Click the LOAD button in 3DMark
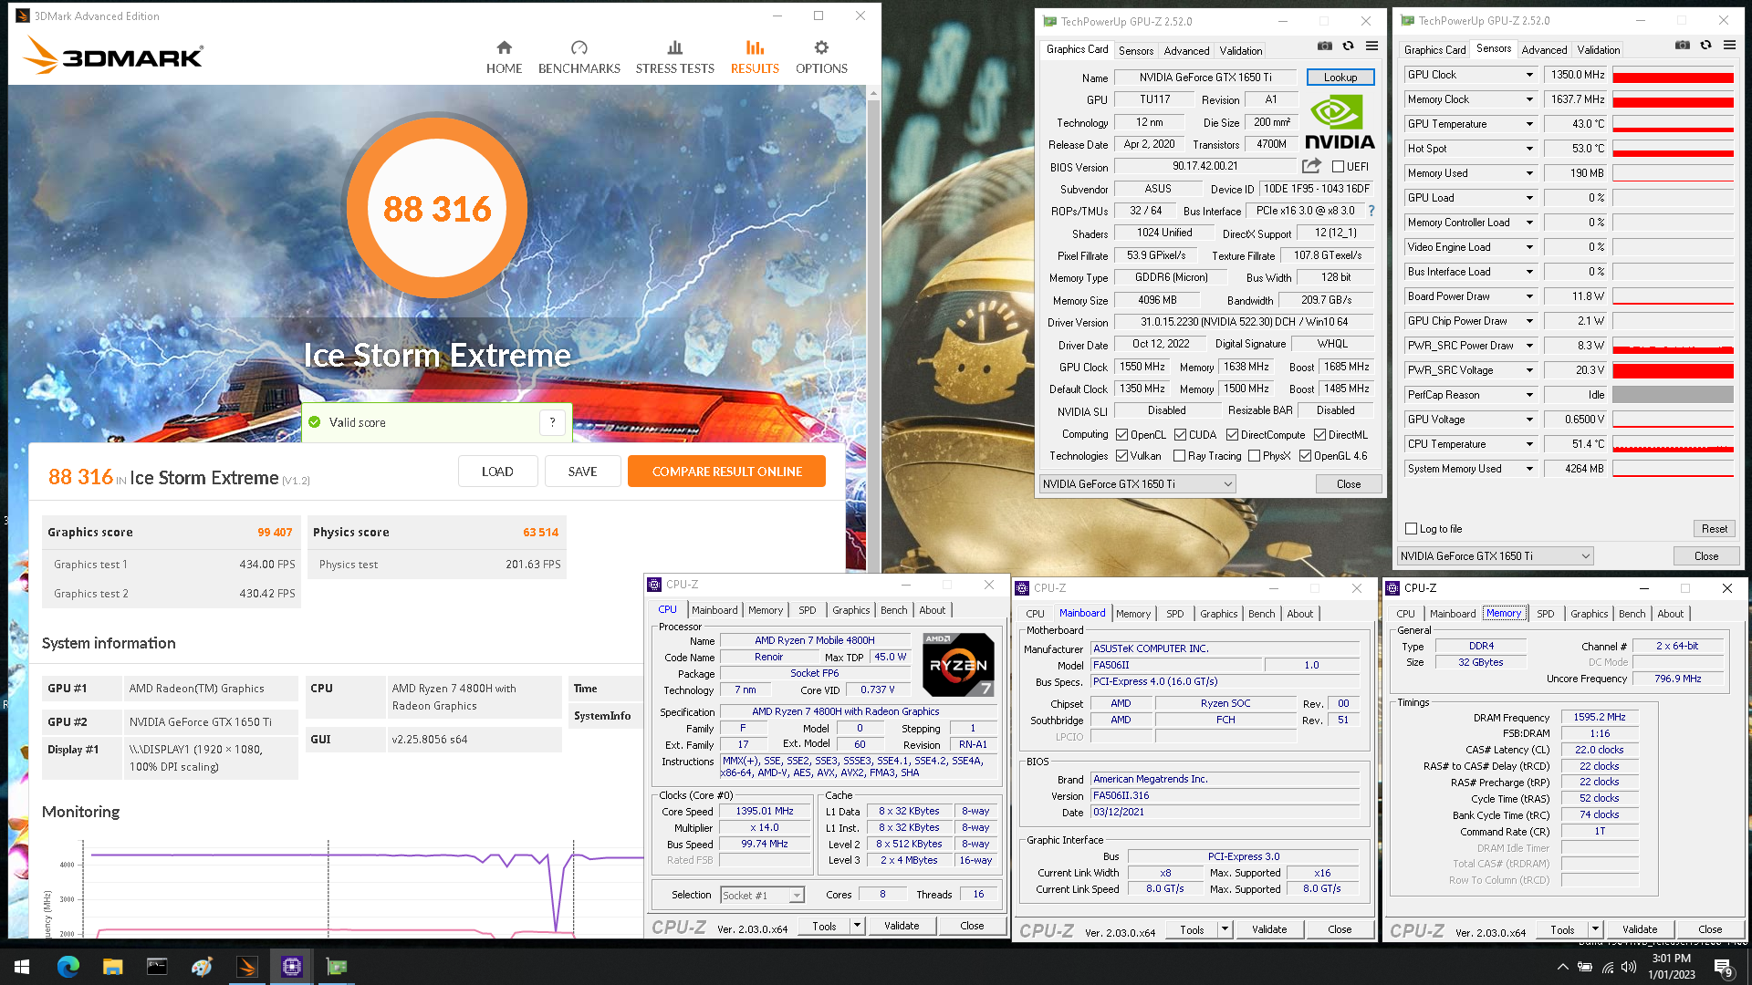 [x=497, y=472]
